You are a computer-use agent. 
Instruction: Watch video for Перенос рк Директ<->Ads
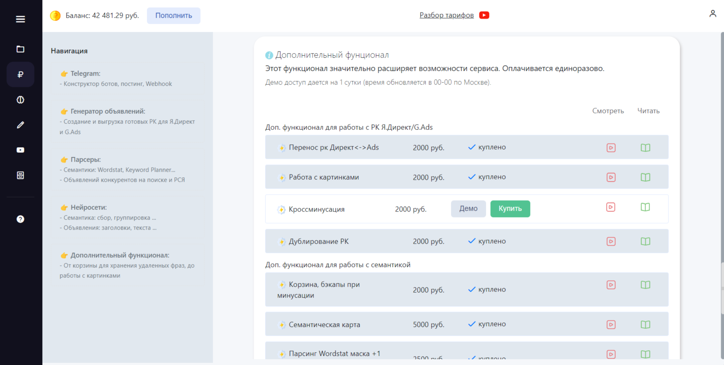(611, 148)
